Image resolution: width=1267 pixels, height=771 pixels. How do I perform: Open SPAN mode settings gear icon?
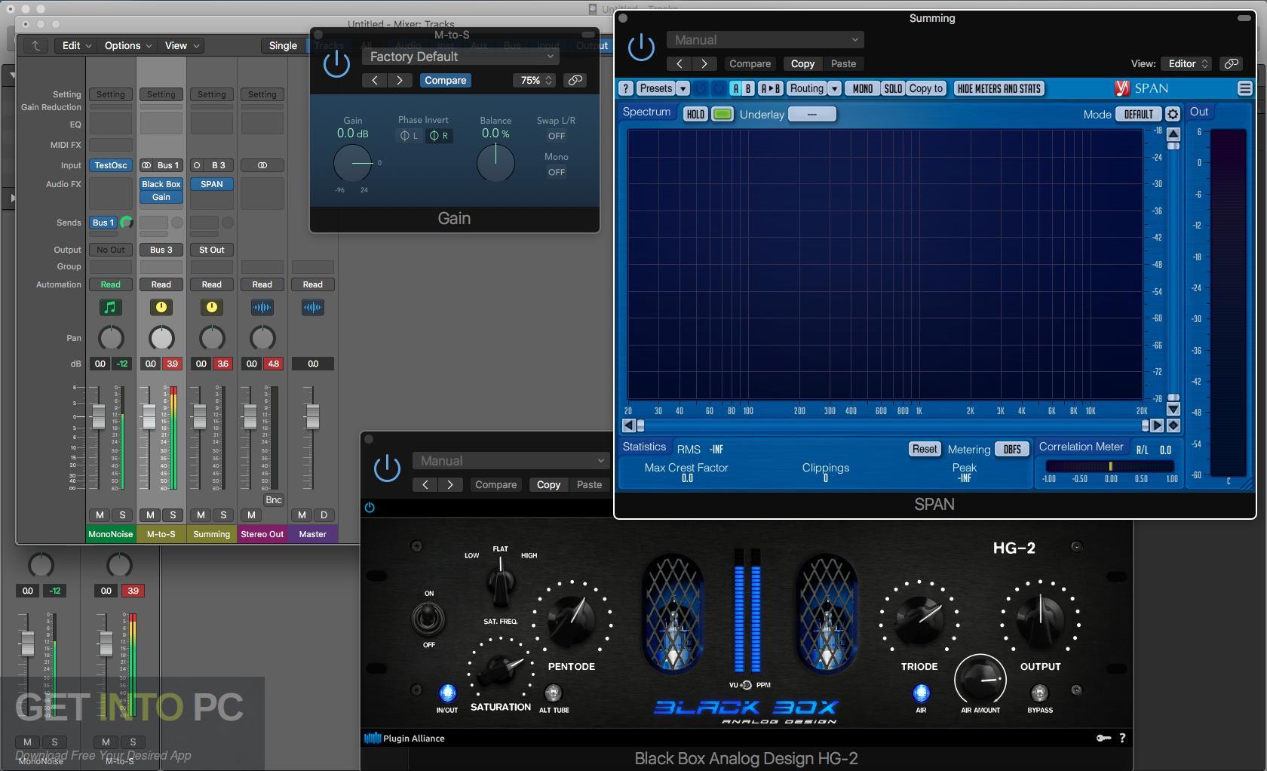(1172, 114)
